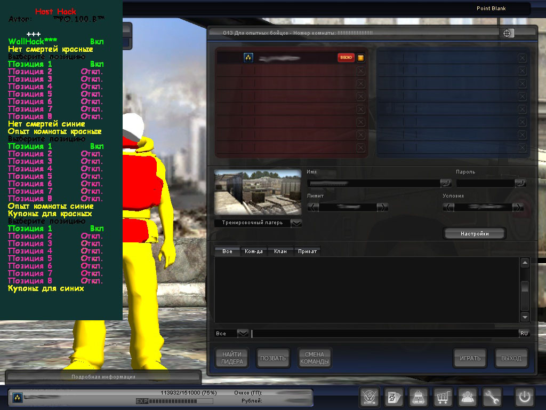Click the Лимит left arrow
This screenshot has width=546, height=410.
[x=312, y=208]
